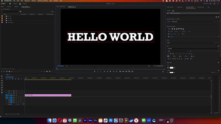221x124 pixels.
Task: Mute the A1 audio track
Action: tap(16, 98)
